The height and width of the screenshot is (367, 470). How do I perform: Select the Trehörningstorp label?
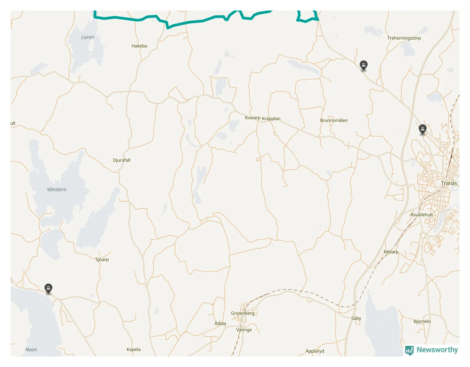tap(404, 38)
